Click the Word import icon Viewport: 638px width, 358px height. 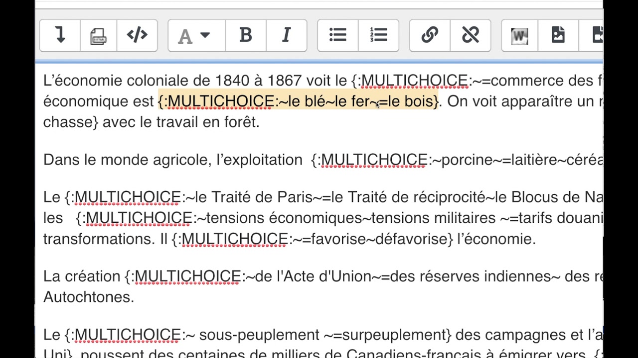coord(519,35)
